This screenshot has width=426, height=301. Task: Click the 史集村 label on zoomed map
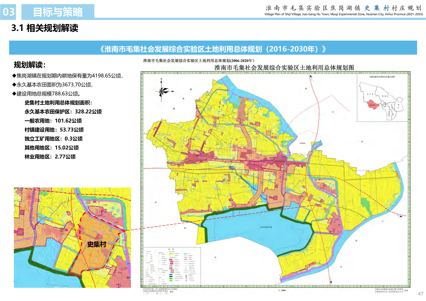97,244
